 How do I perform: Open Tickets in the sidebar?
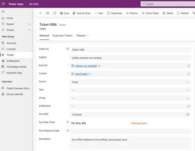coord(17,55)
